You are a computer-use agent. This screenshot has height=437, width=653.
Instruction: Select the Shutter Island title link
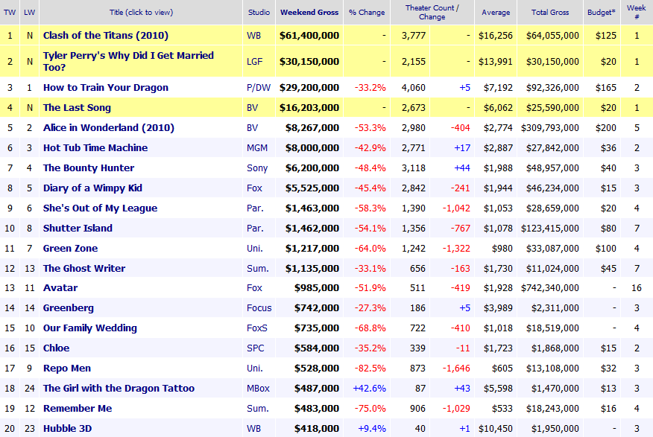78,229
